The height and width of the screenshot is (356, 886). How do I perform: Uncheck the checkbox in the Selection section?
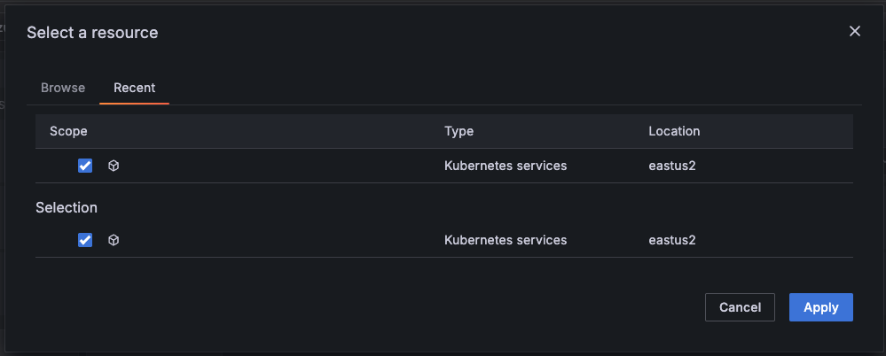click(x=85, y=240)
